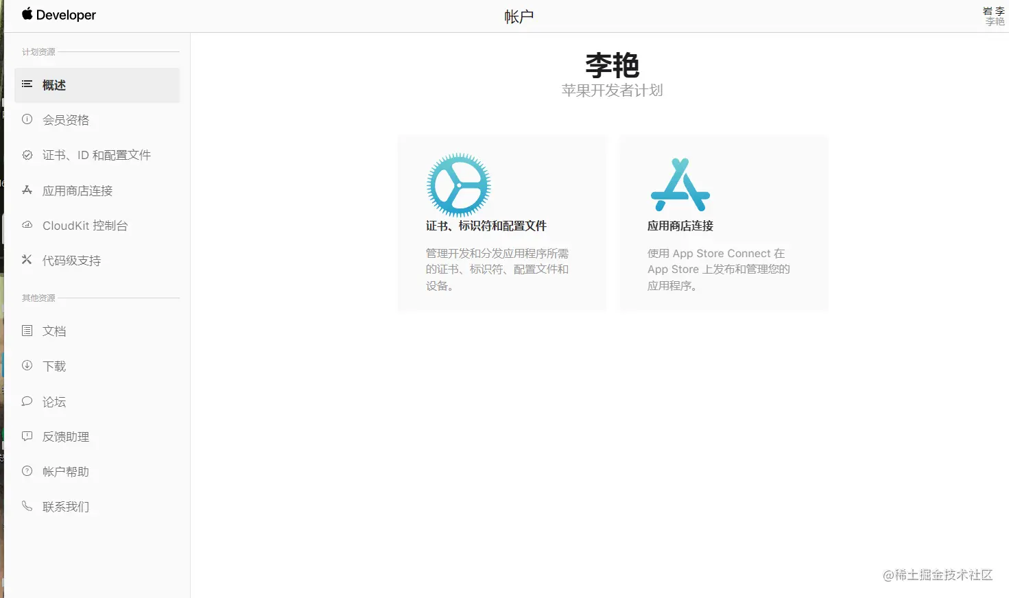Open the 文档 entry in sidebar

[x=53, y=331]
